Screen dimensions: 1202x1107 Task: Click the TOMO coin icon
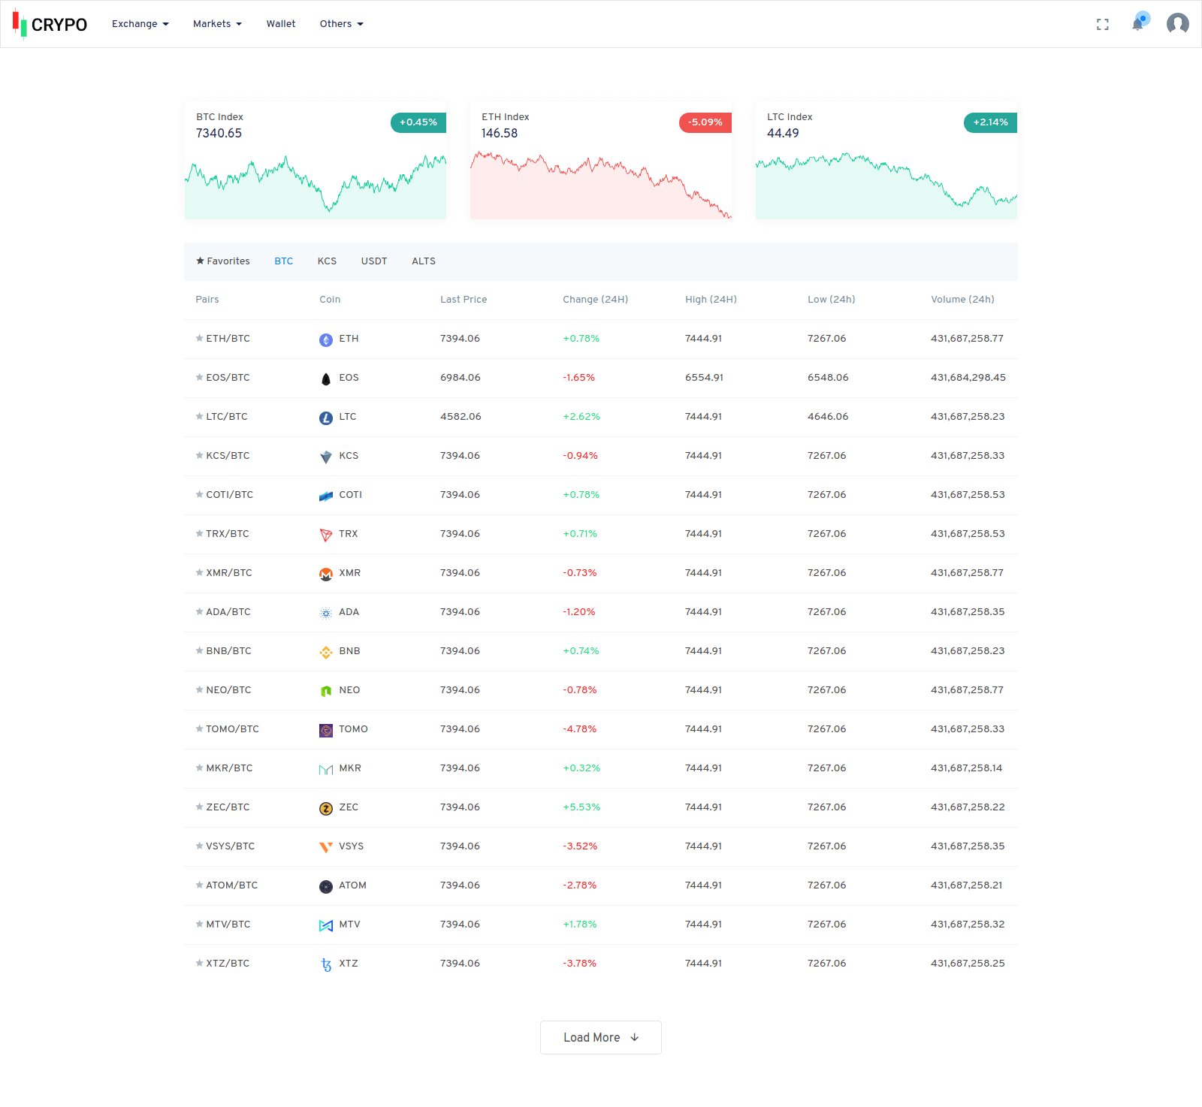(326, 730)
